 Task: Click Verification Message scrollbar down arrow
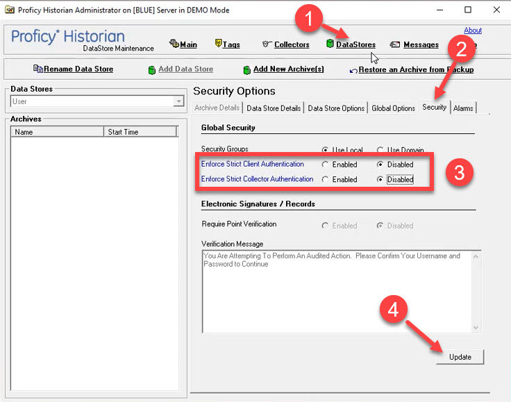[x=476, y=328]
